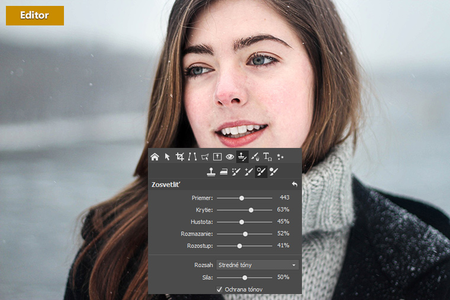Click the Home icon in the toolbar
This screenshot has width=450, height=300.
tap(155, 157)
